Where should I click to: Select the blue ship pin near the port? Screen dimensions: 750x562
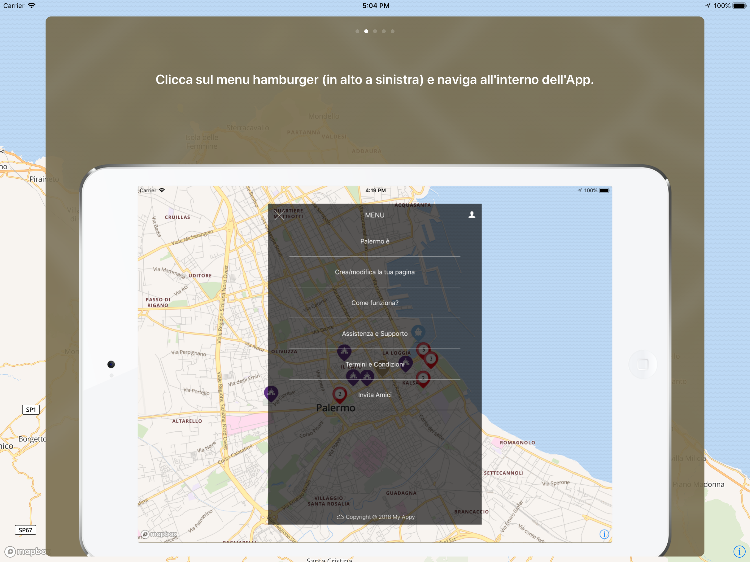tap(418, 333)
